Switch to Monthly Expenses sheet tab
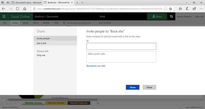Screen dimensions: 205x109 (x=79, y=103)
